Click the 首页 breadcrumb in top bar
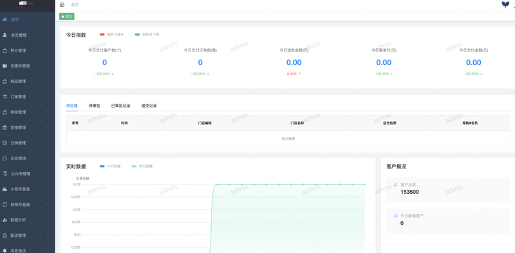515x253 pixels. click(75, 5)
